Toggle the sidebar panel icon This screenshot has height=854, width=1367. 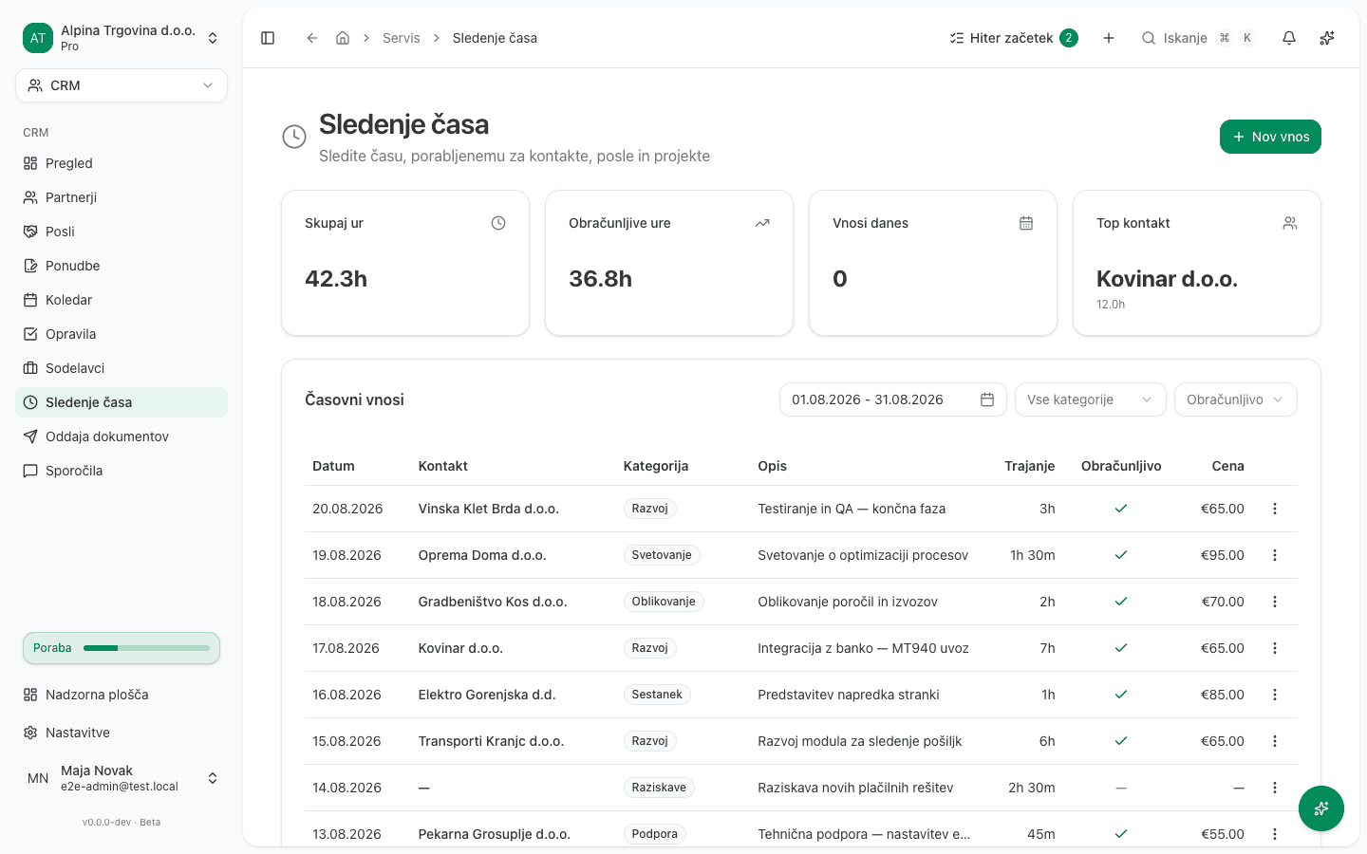click(x=268, y=38)
